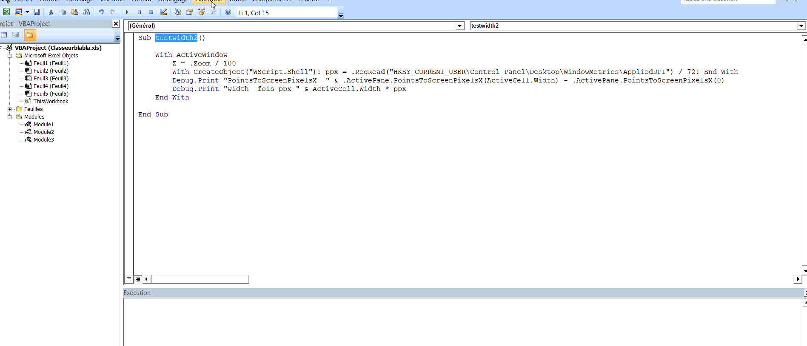Viewport: 807px width, 346px height.
Task: Open the Exécution menu
Action: (208, 1)
